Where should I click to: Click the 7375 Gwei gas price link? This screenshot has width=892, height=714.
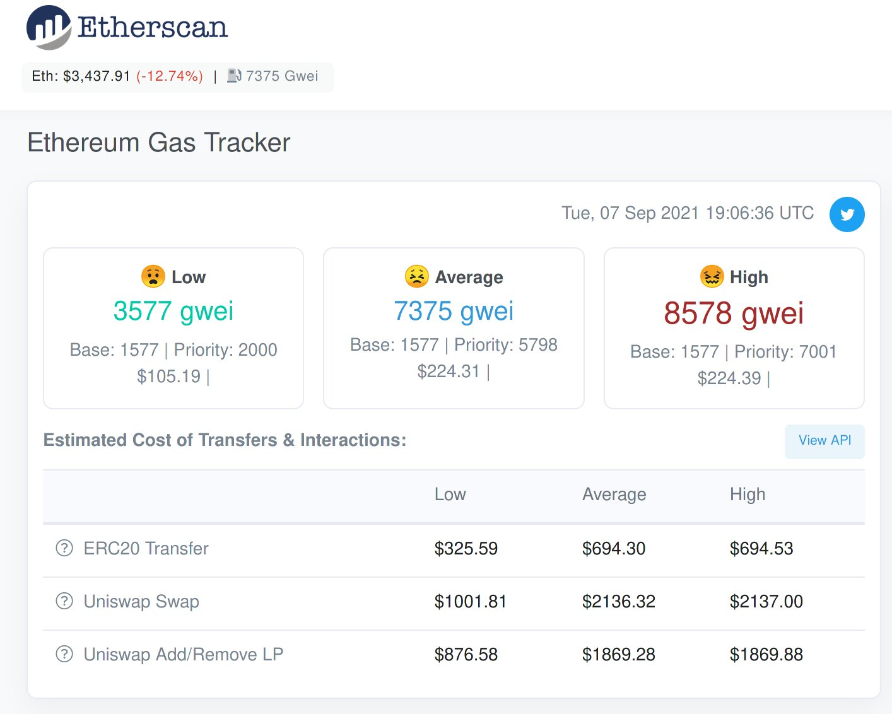pyautogui.click(x=281, y=76)
